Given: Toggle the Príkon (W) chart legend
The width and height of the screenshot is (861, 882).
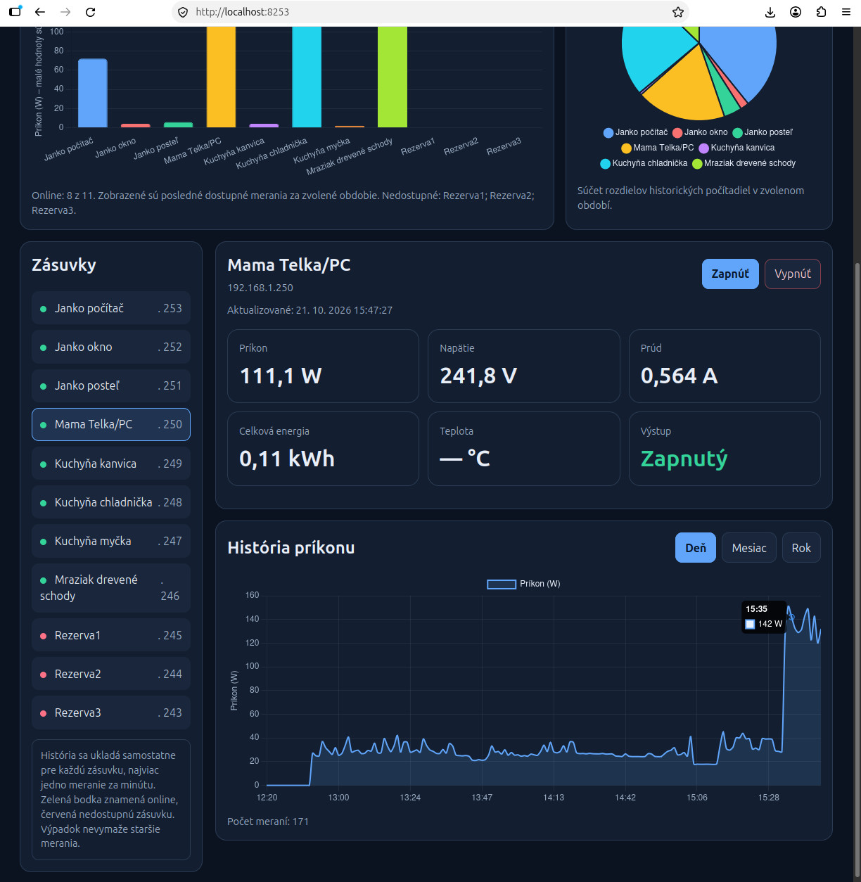Looking at the screenshot, I should (523, 584).
